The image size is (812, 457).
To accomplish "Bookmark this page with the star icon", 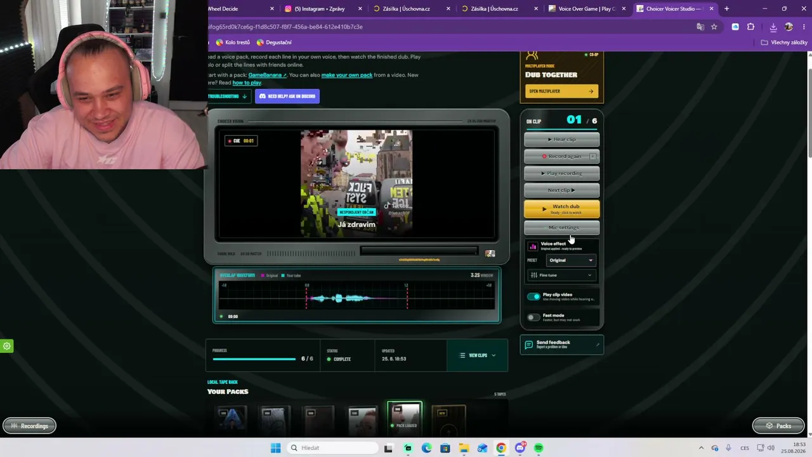I will click(714, 27).
